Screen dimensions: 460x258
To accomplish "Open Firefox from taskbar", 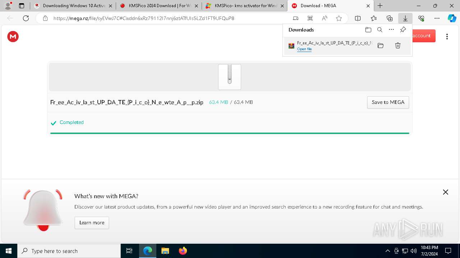I will click(183, 251).
